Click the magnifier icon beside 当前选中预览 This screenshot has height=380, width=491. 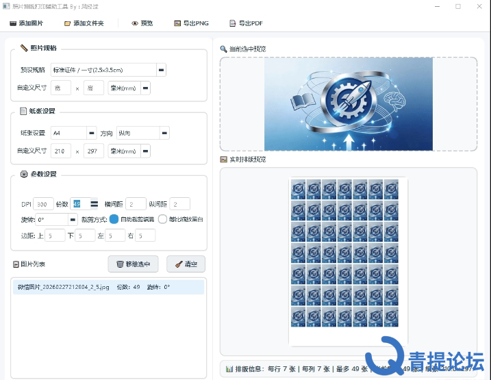coord(223,49)
